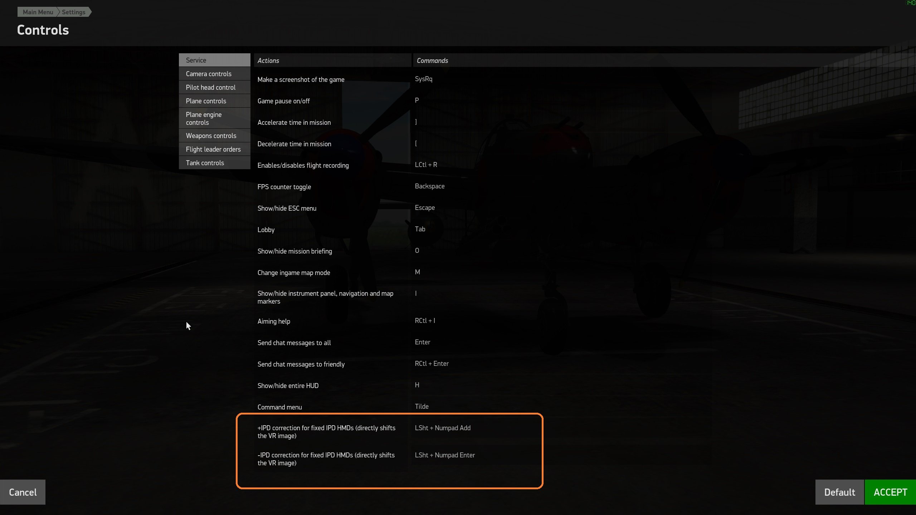Select the Command menu Tilde binding
Screen dimensions: 916x515
coord(422,406)
